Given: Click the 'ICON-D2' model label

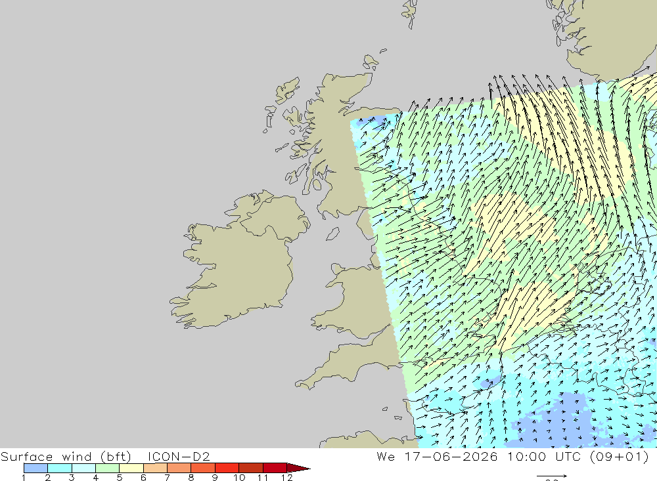Looking at the screenshot, I should coord(179,456).
